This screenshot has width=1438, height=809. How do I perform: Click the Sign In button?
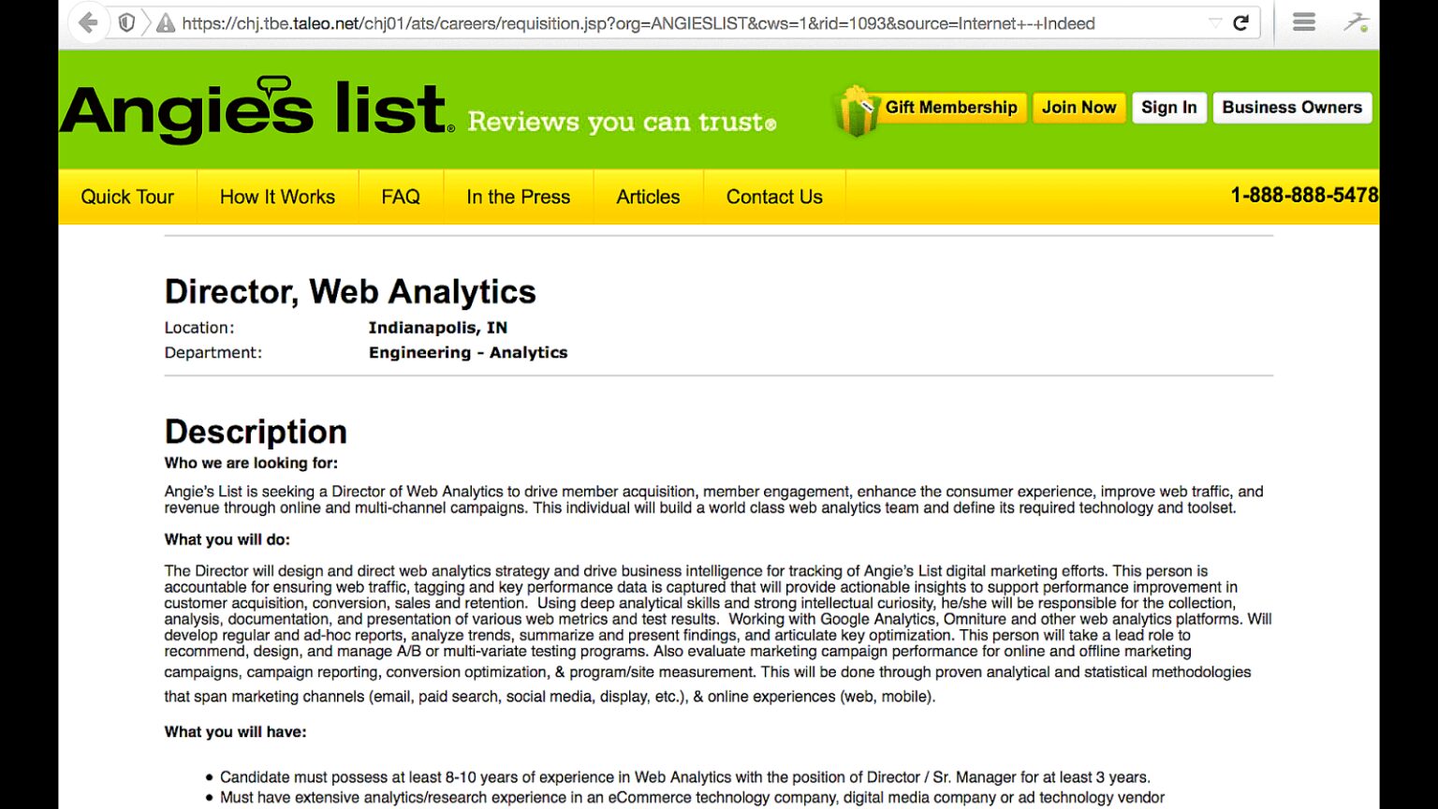click(1168, 108)
